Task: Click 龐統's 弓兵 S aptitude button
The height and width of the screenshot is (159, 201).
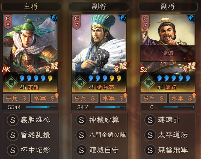Action: coord(154,98)
